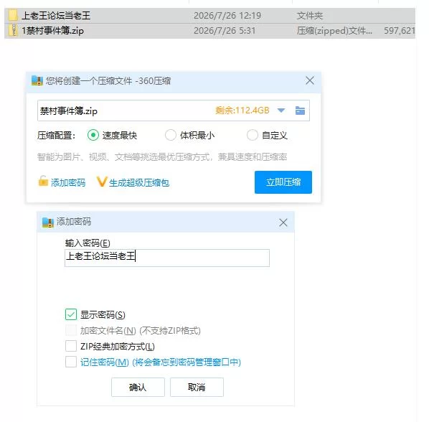
Task: Select the 上老王论坛当老王 folder name
Action: coord(56,16)
